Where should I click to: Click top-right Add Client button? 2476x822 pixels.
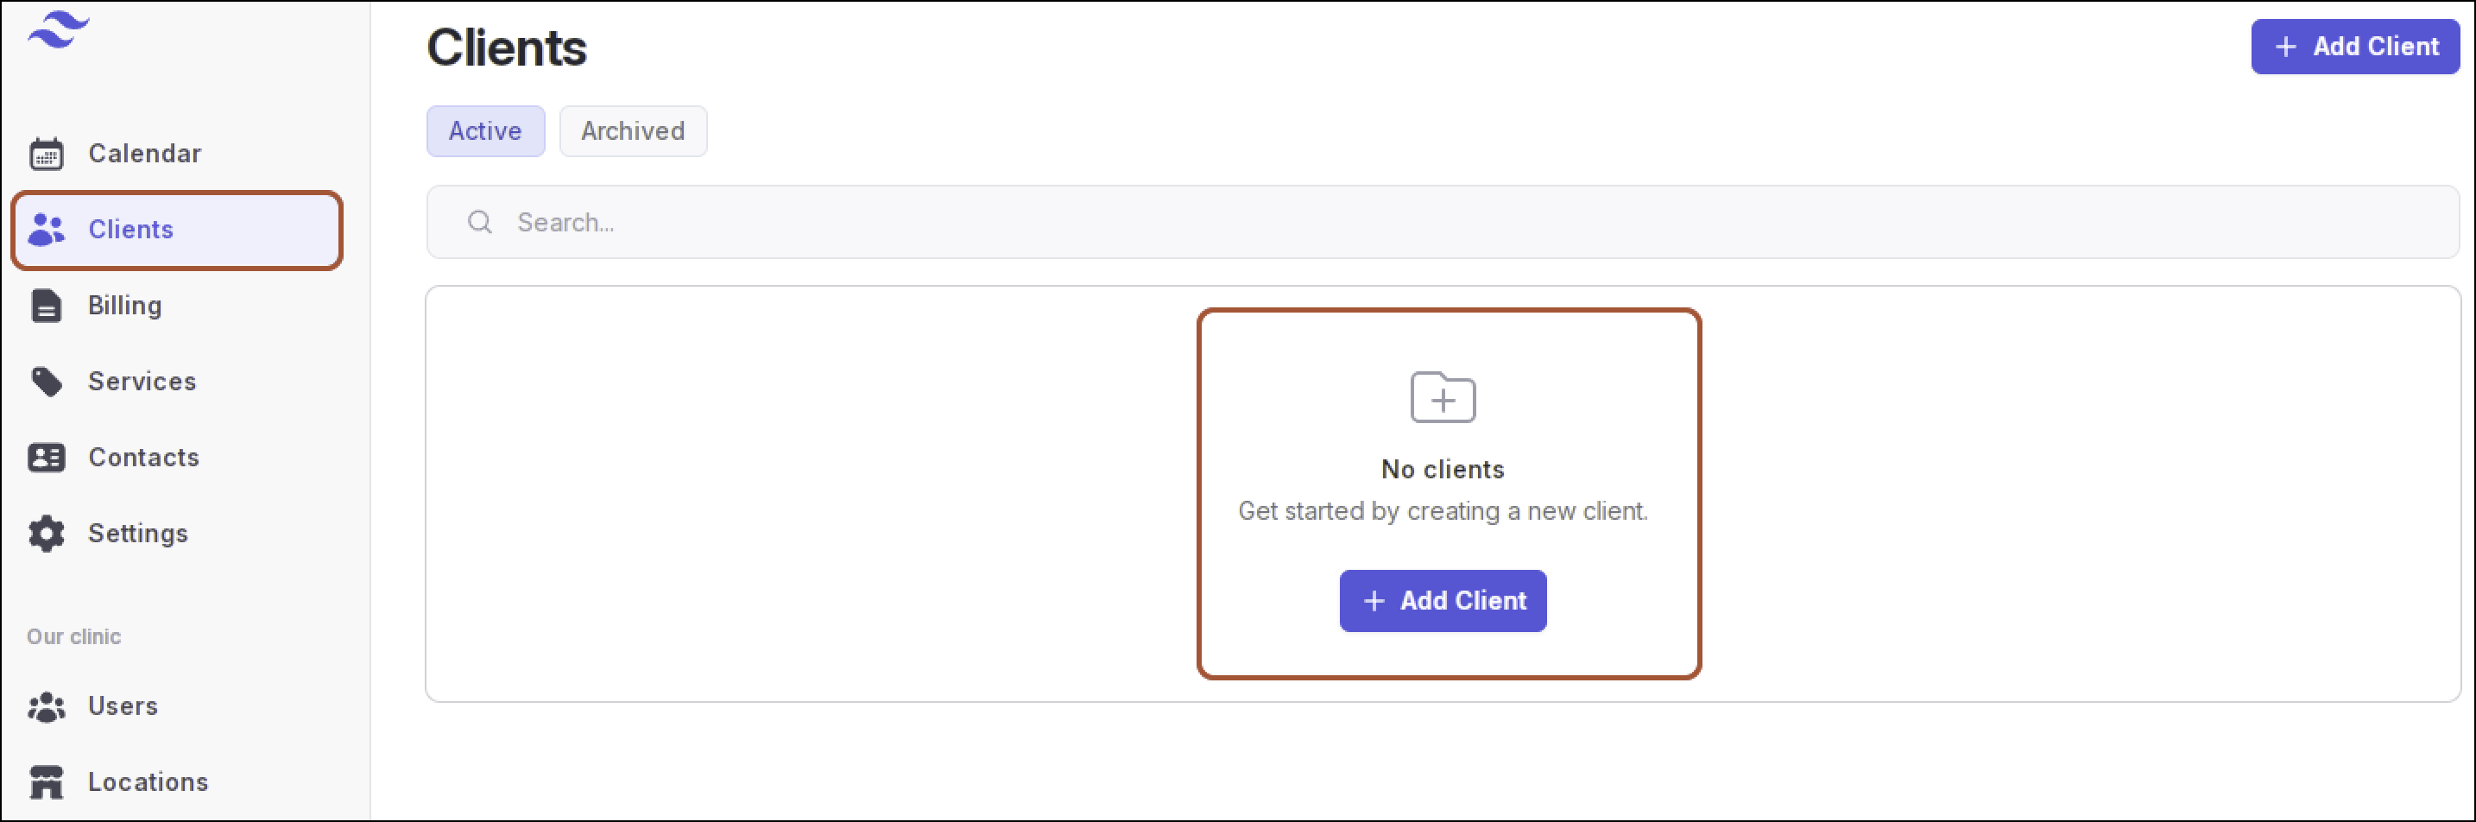tap(2355, 46)
